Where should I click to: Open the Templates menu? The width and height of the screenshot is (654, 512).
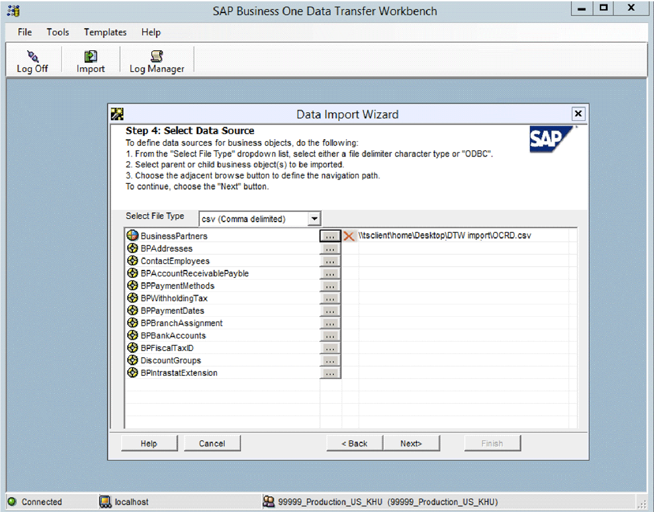105,32
